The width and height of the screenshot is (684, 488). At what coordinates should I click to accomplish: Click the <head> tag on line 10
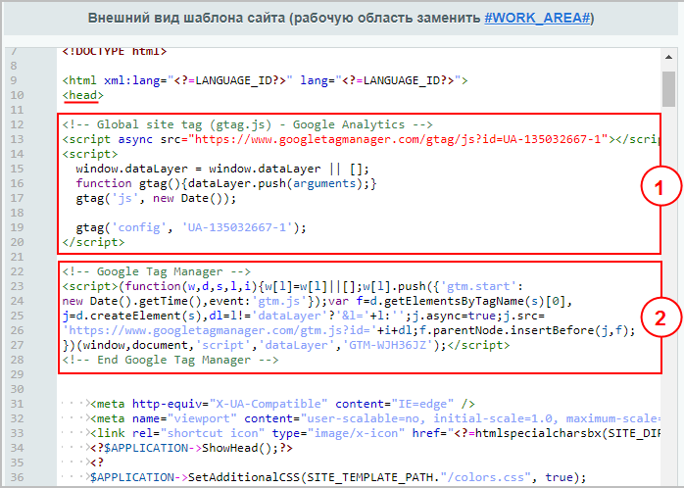(x=83, y=95)
